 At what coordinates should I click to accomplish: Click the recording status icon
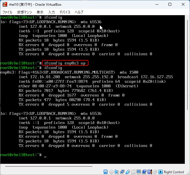coord(144,172)
